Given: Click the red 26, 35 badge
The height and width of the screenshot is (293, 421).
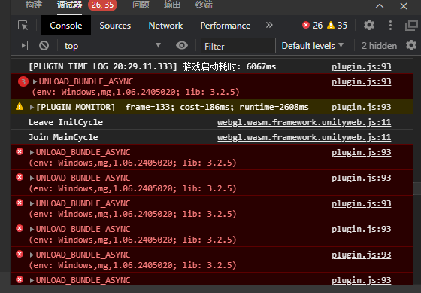Looking at the screenshot, I should tap(102, 5).
